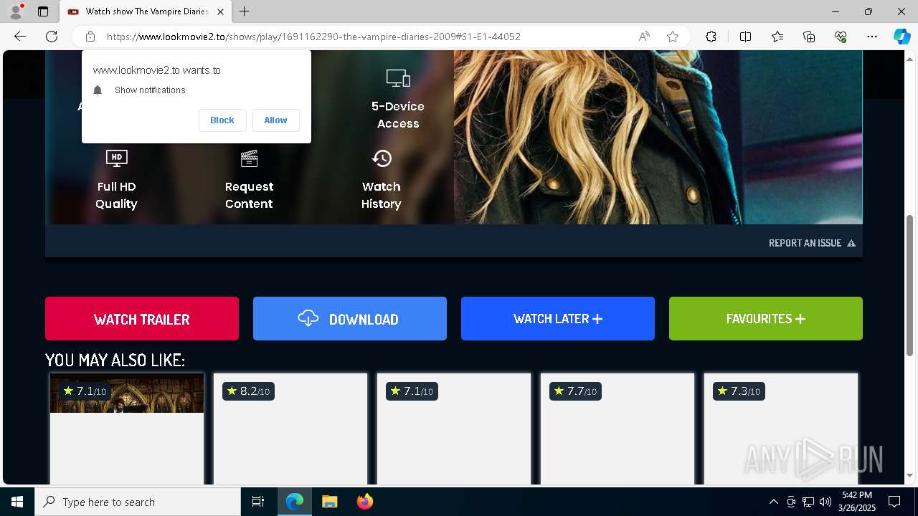Open recommended title rated 7.1 with image
The width and height of the screenshot is (918, 516).
(127, 429)
